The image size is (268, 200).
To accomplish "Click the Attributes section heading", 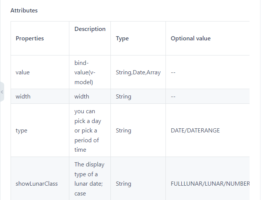I will coord(24,11).
